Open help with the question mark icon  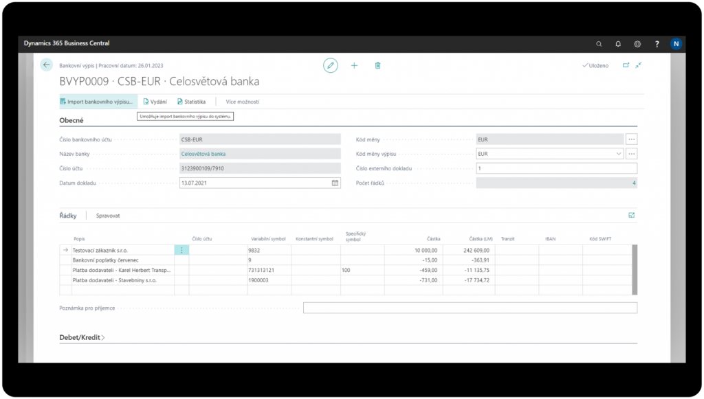tap(657, 44)
